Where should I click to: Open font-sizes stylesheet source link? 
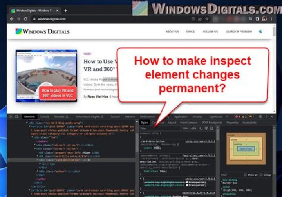pyautogui.click(x=199, y=155)
